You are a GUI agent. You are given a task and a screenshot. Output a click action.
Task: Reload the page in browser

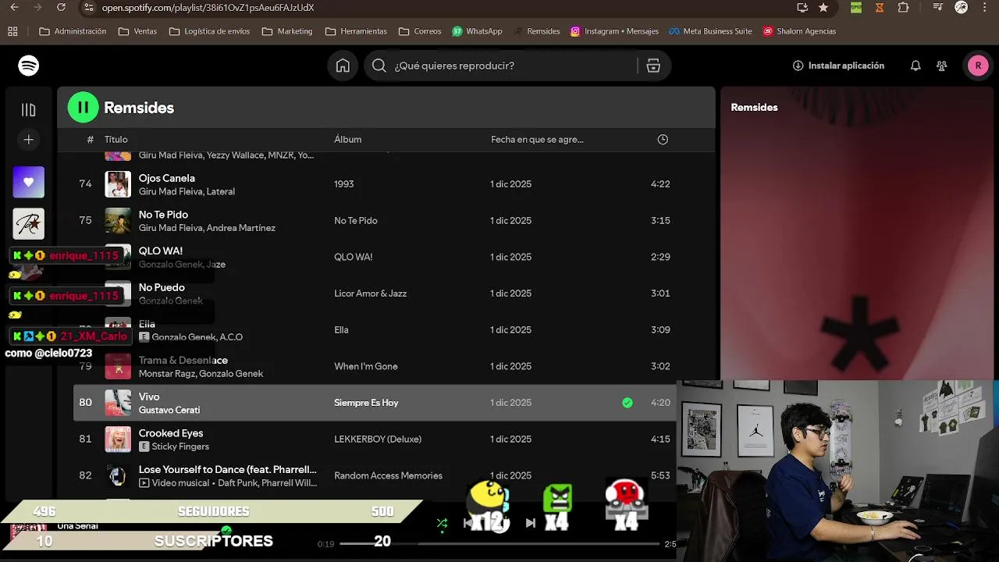point(62,8)
